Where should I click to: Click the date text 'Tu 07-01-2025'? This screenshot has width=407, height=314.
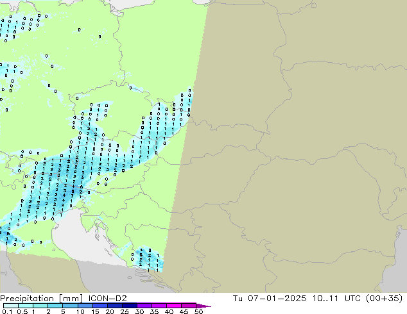pyautogui.click(x=270, y=299)
